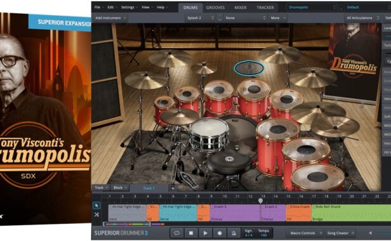This screenshot has height=241, width=391.
Task: Click the Tempo 140 field
Action: point(263,233)
